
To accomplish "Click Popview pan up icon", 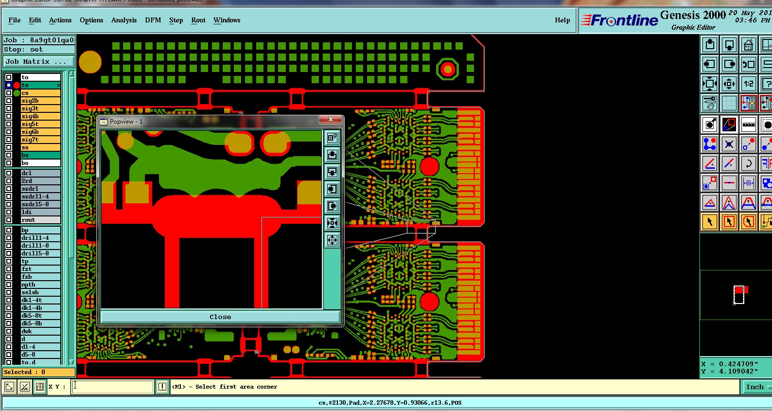I will tap(332, 155).
